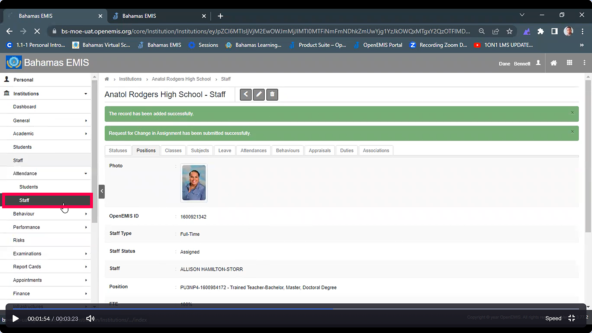592x333 pixels.
Task: Open the home icon in the app header
Action: point(554,63)
